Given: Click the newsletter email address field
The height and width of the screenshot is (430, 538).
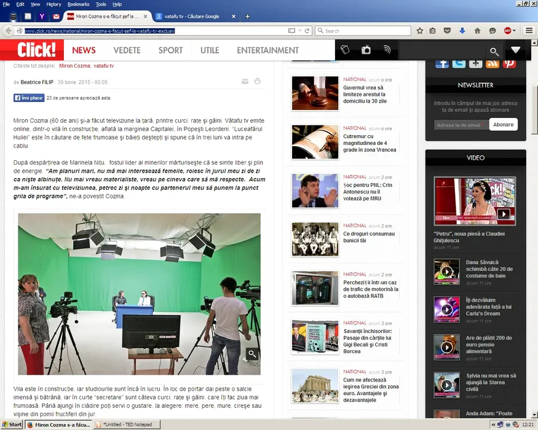Looking at the screenshot, I should (x=459, y=125).
